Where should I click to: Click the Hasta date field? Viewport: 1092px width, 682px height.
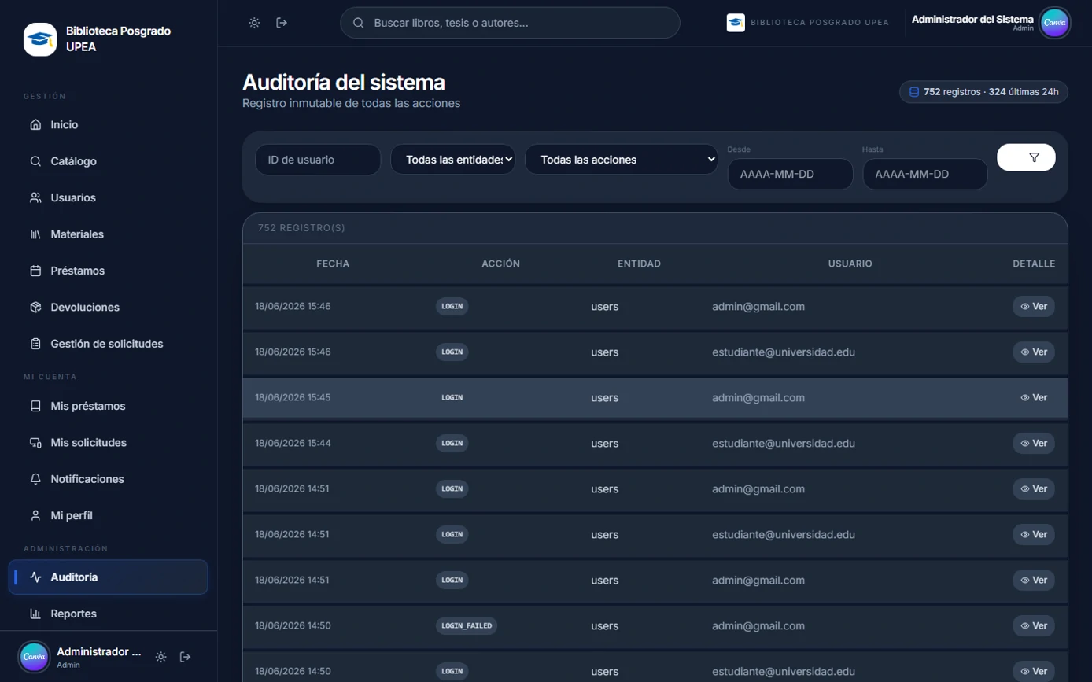click(x=925, y=174)
